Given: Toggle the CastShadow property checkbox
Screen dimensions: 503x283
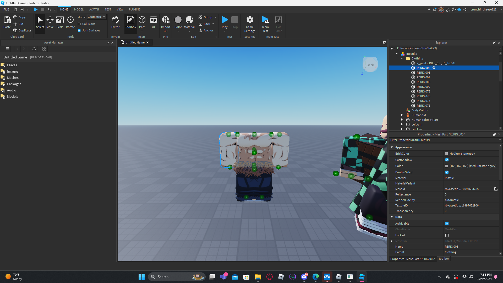Looking at the screenshot, I should point(447,160).
